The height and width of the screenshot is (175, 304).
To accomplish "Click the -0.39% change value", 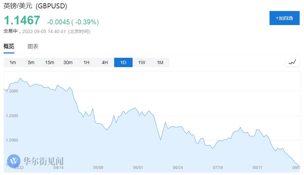I will coord(87,22).
